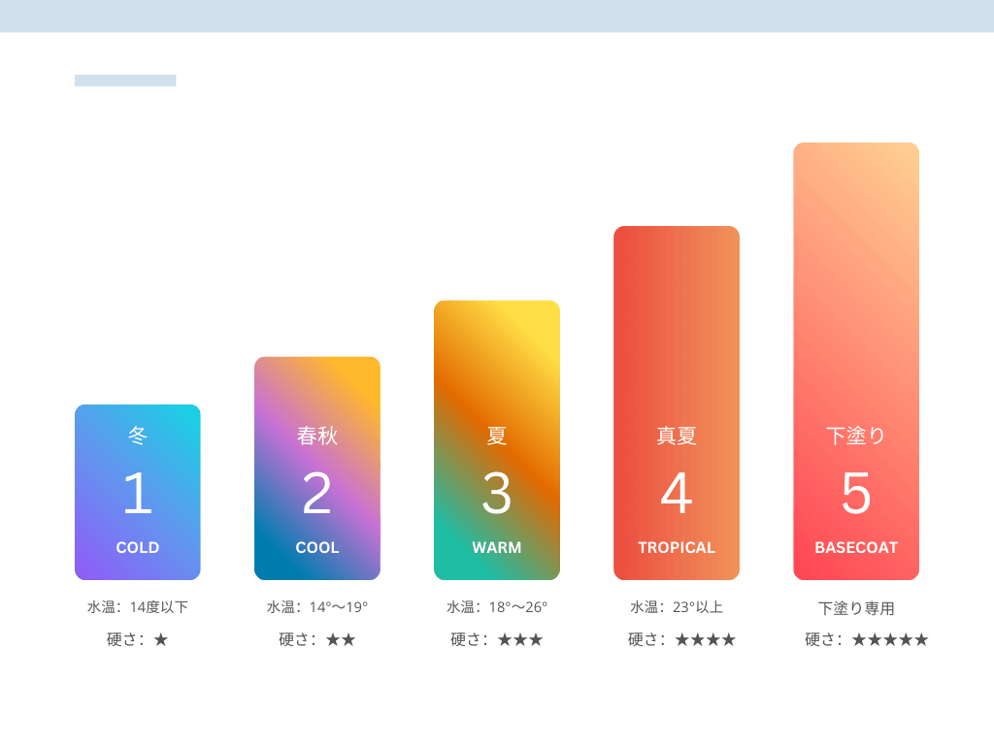
Task: Click the single star under COLD
Action: coord(161,640)
